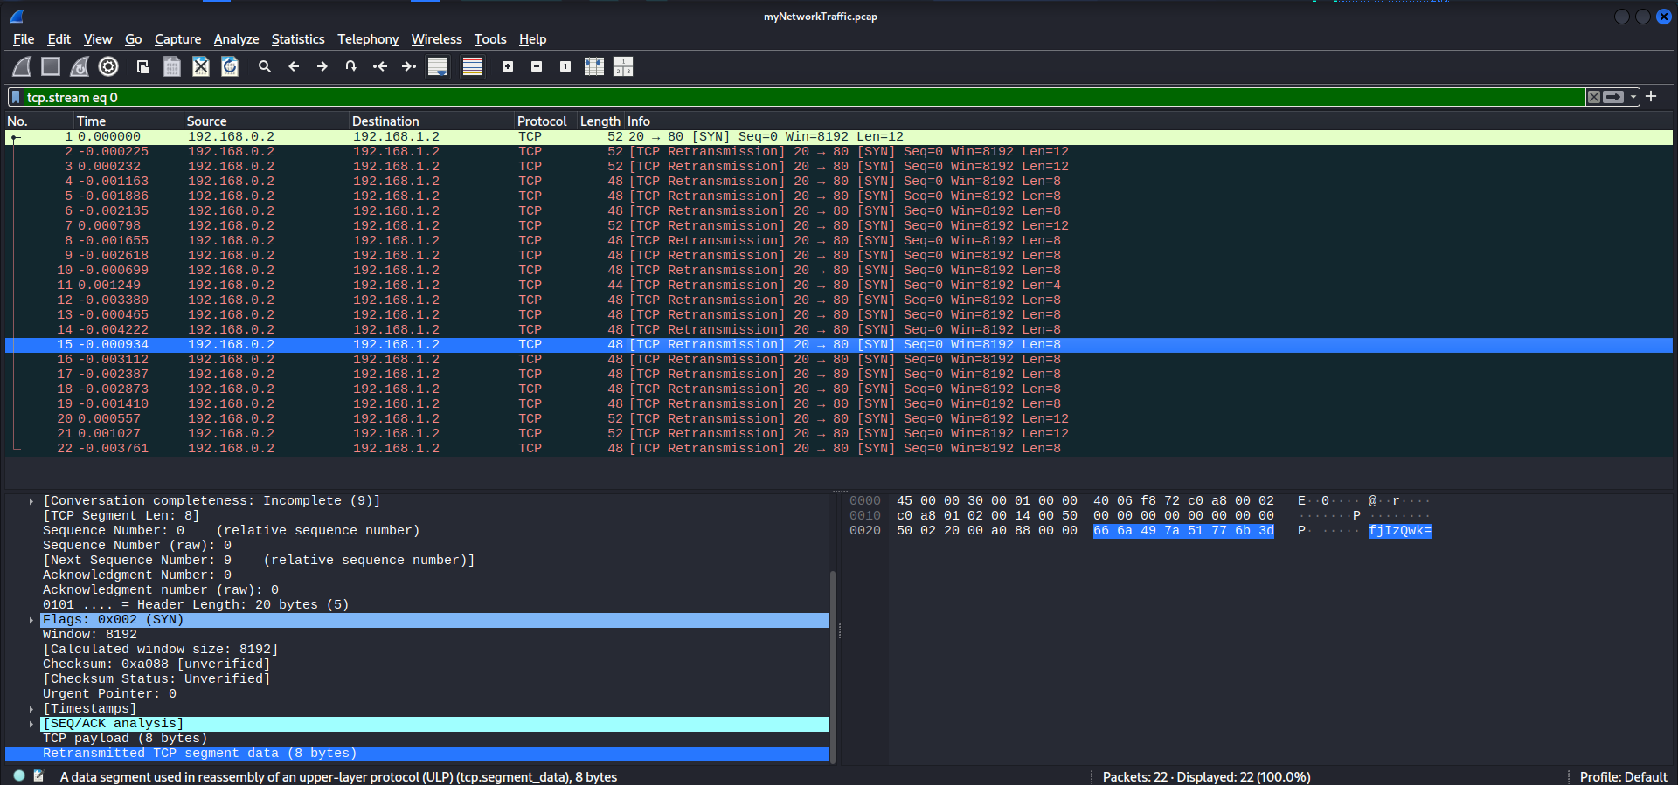Open a capture file from the toolbar

[143, 66]
